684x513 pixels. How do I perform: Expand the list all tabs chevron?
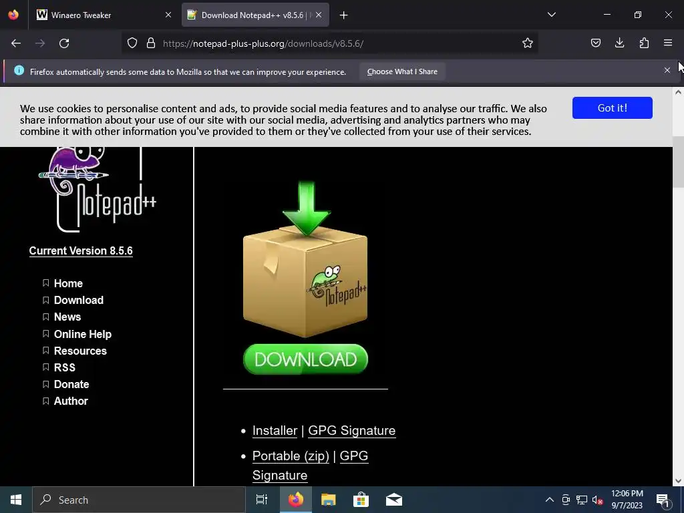click(x=551, y=15)
